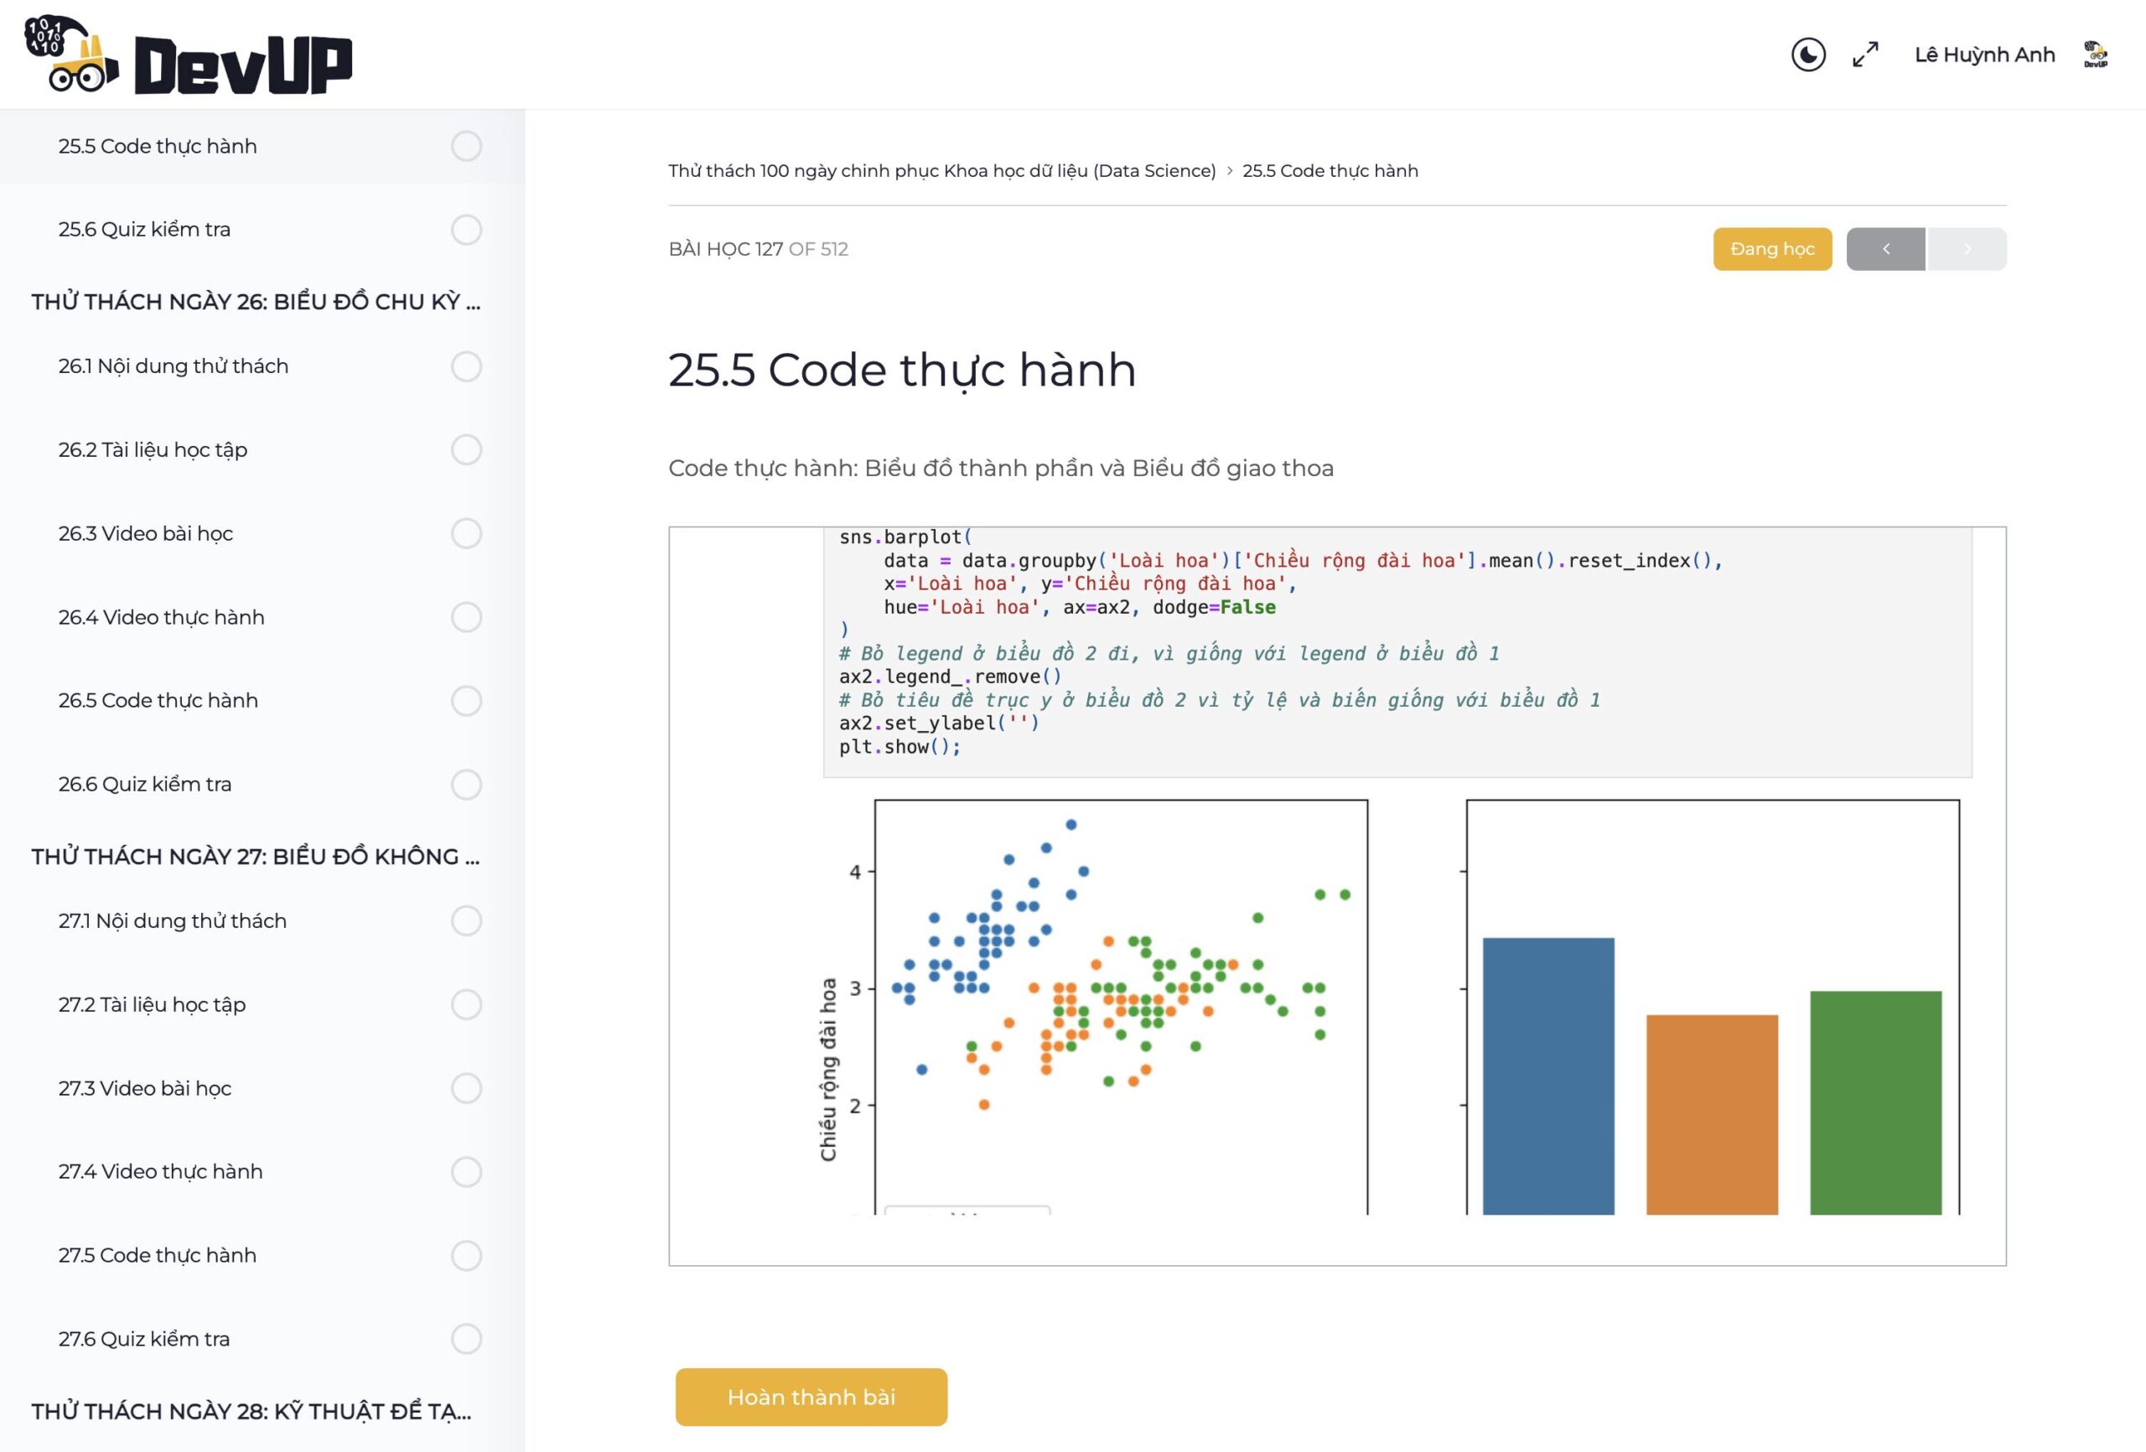The height and width of the screenshot is (1452, 2146).
Task: Toggle 25.6 Quiz kiểm tra completion circle
Action: pos(466,229)
